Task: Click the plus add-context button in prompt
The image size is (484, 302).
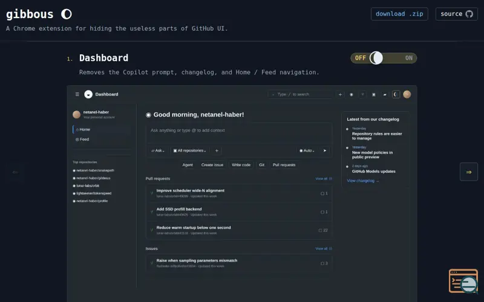Action: pyautogui.click(x=217, y=150)
